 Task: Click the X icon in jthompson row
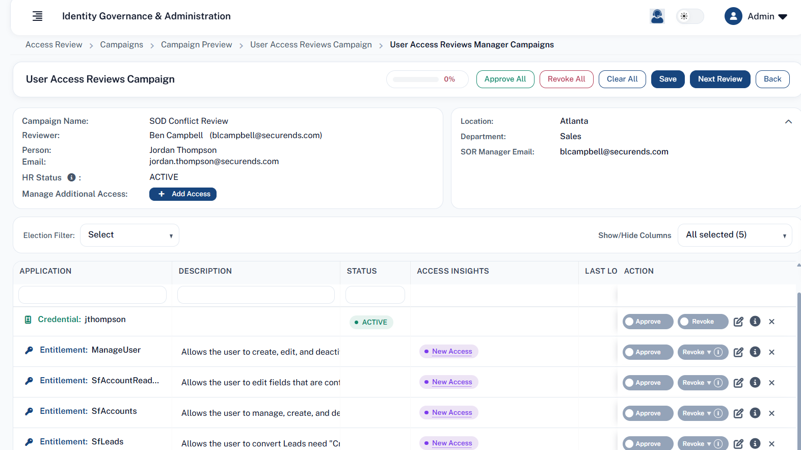click(771, 322)
